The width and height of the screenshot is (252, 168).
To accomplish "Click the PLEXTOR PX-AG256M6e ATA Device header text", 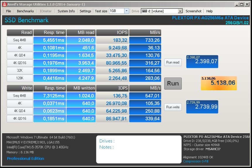I will coord(210,18).
